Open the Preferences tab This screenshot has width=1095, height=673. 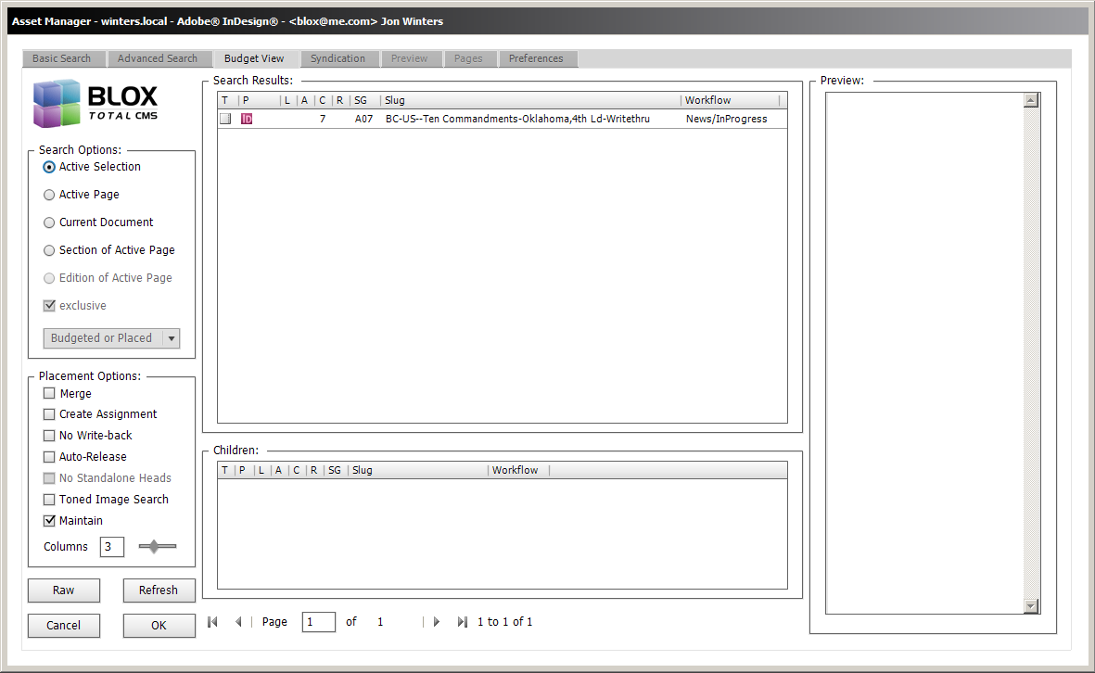[x=536, y=58]
